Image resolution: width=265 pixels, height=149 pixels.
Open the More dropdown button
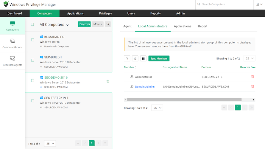[98, 24]
